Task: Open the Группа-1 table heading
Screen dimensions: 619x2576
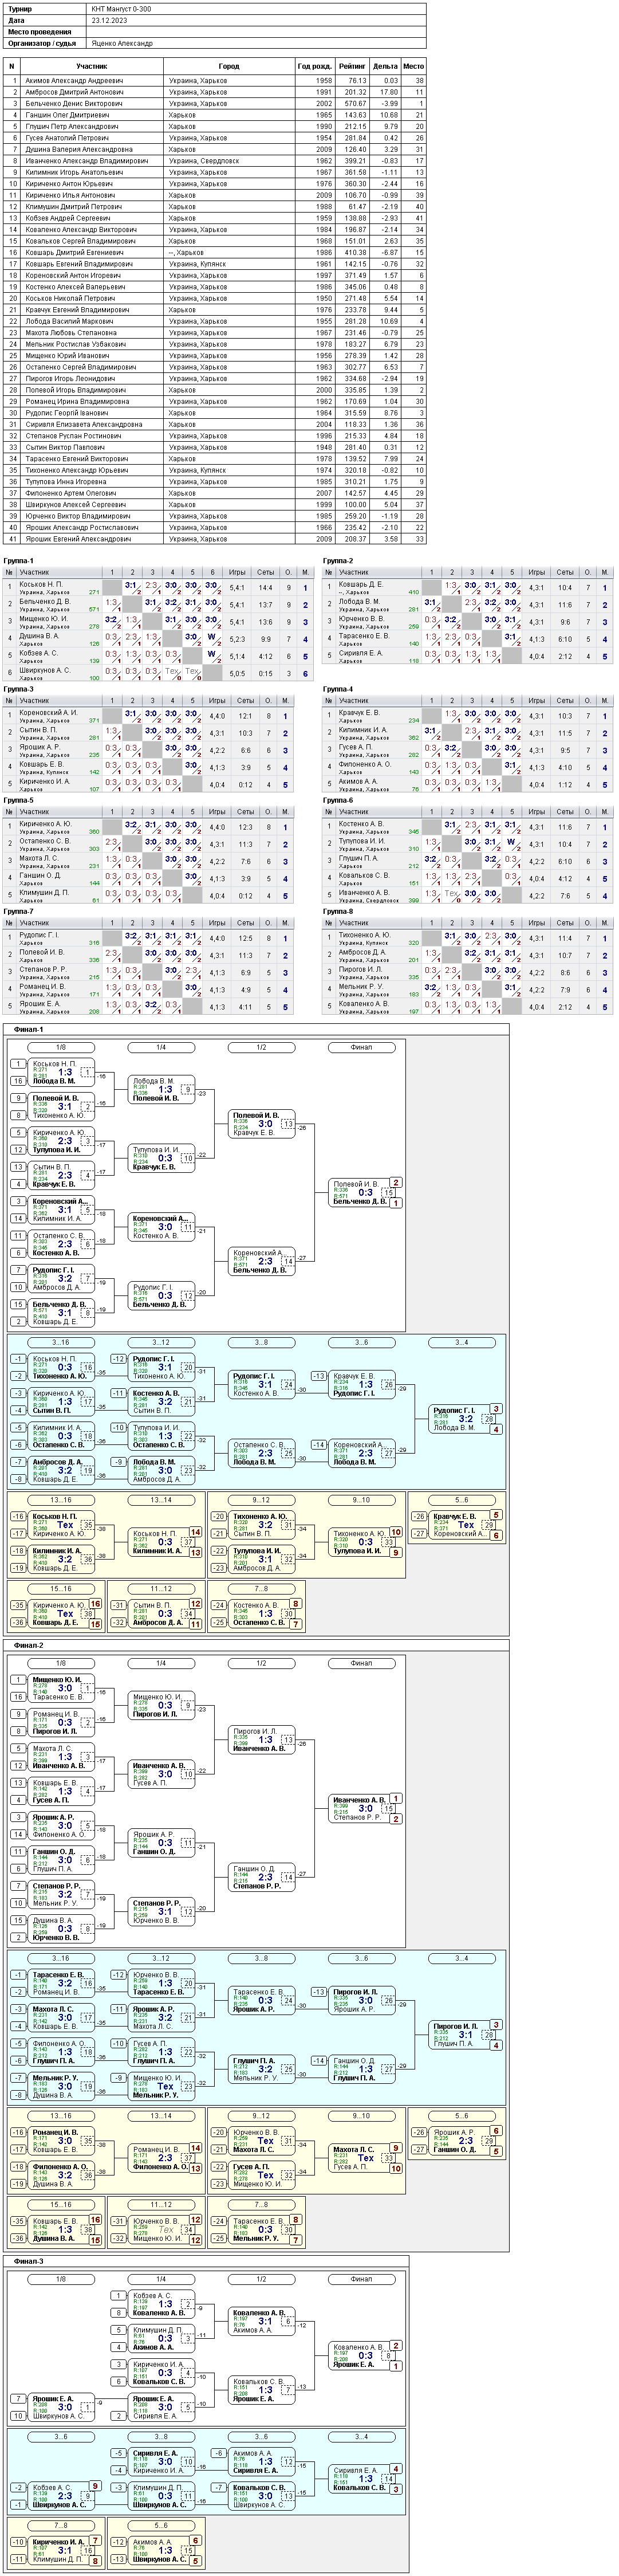Action: coord(19,561)
